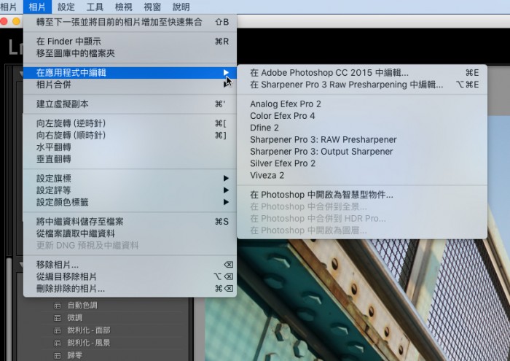The width and height of the screenshot is (510, 361).
Task: Apply the 銳利化 - 風景 preset
Action: coord(89,343)
